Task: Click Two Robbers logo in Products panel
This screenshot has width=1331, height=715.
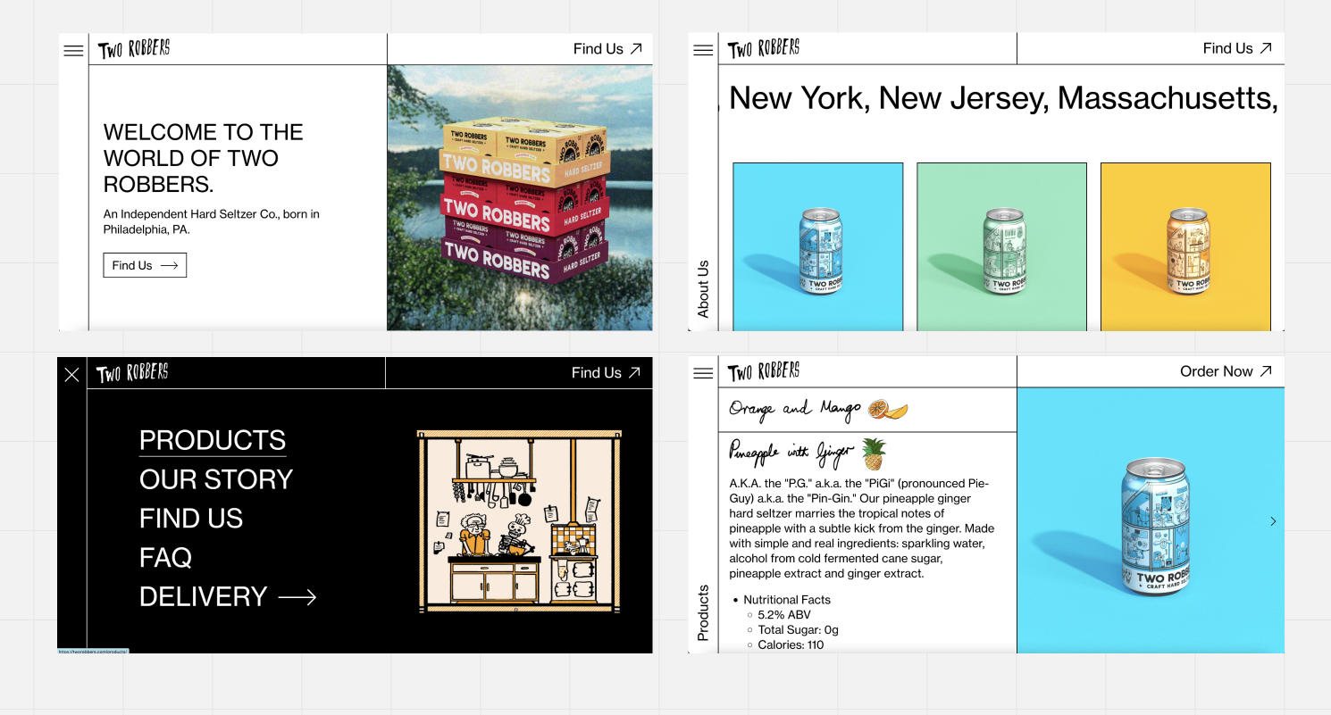Action: point(764,372)
